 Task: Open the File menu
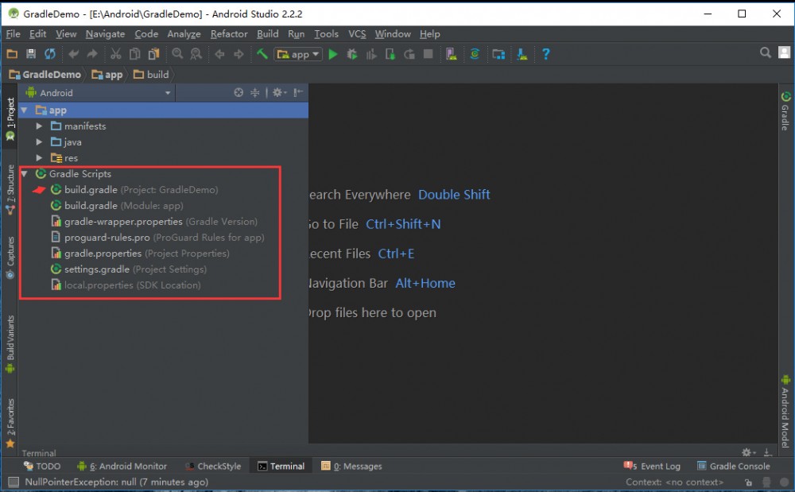14,34
